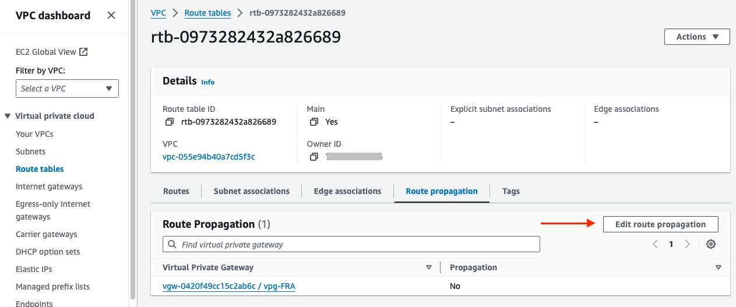This screenshot has width=736, height=307.
Task: Navigate to Carrier gateways
Action: pos(47,234)
